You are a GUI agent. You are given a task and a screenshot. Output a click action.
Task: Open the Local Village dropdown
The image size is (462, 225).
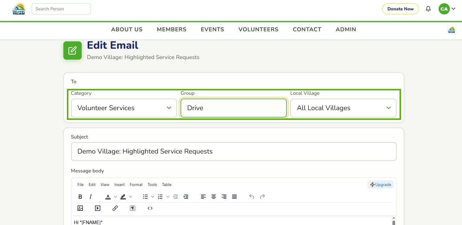tap(343, 108)
